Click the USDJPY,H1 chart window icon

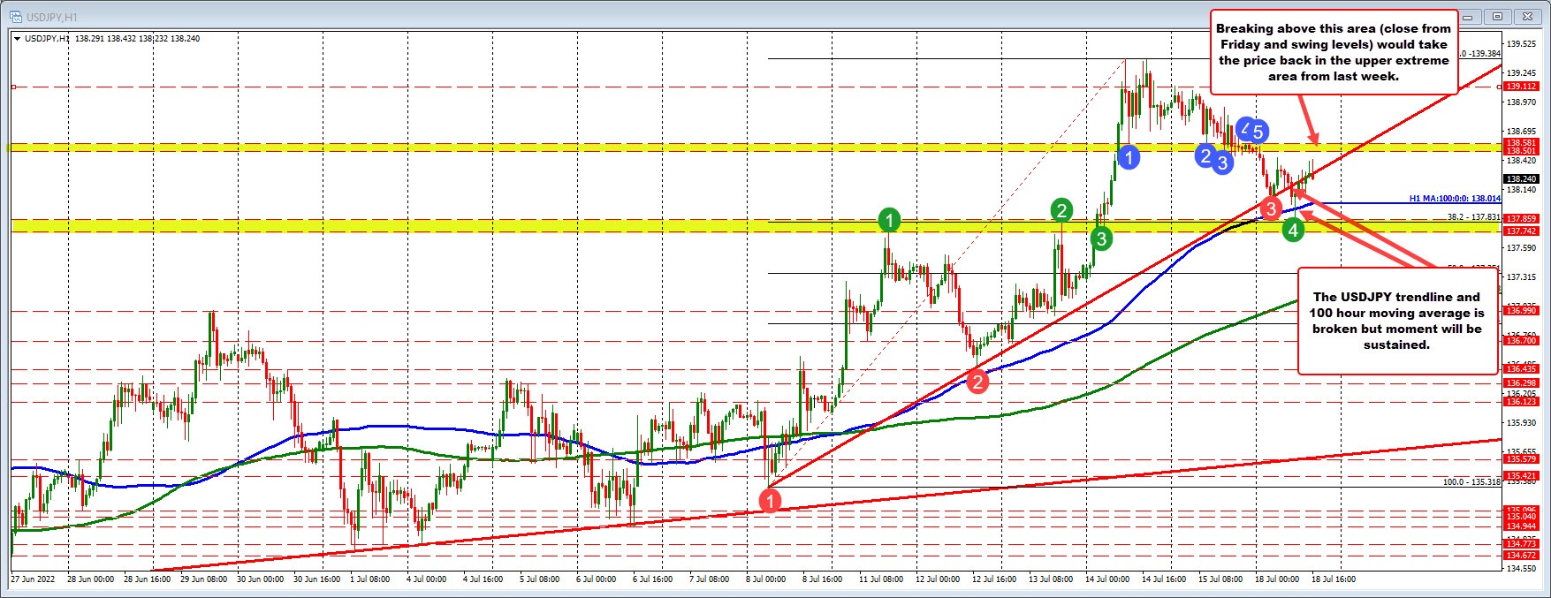[17, 15]
